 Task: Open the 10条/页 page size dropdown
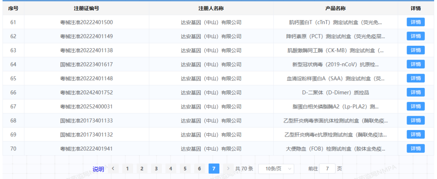click(x=276, y=168)
